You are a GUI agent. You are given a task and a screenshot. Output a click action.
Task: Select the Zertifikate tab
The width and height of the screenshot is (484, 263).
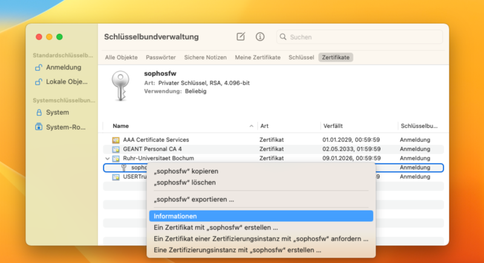(x=336, y=57)
